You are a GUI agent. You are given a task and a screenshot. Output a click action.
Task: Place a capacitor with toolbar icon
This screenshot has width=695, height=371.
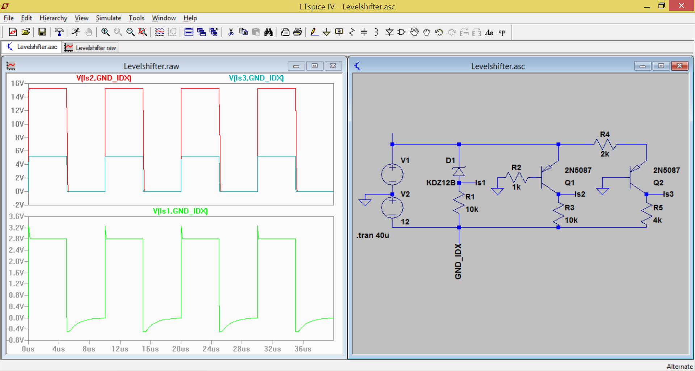point(364,32)
